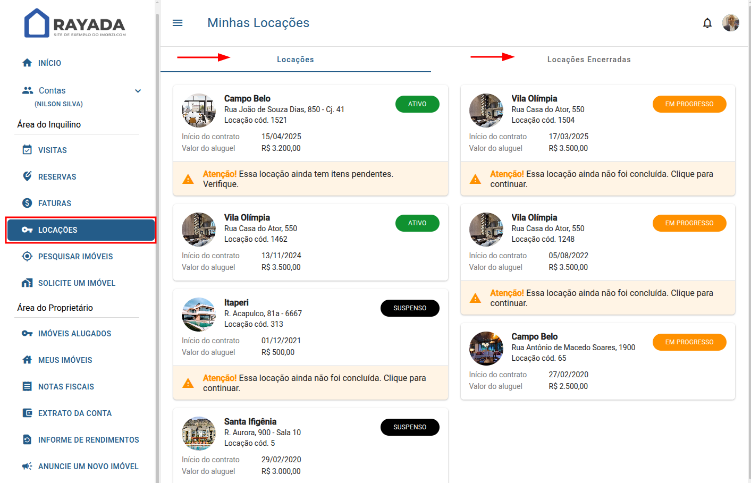Image resolution: width=751 pixels, height=483 pixels.
Task: Click SUSPENSO badge on Santa Ifigênia card
Action: tap(410, 427)
